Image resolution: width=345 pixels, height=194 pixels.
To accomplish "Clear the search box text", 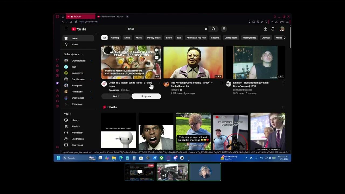I will coord(206,29).
